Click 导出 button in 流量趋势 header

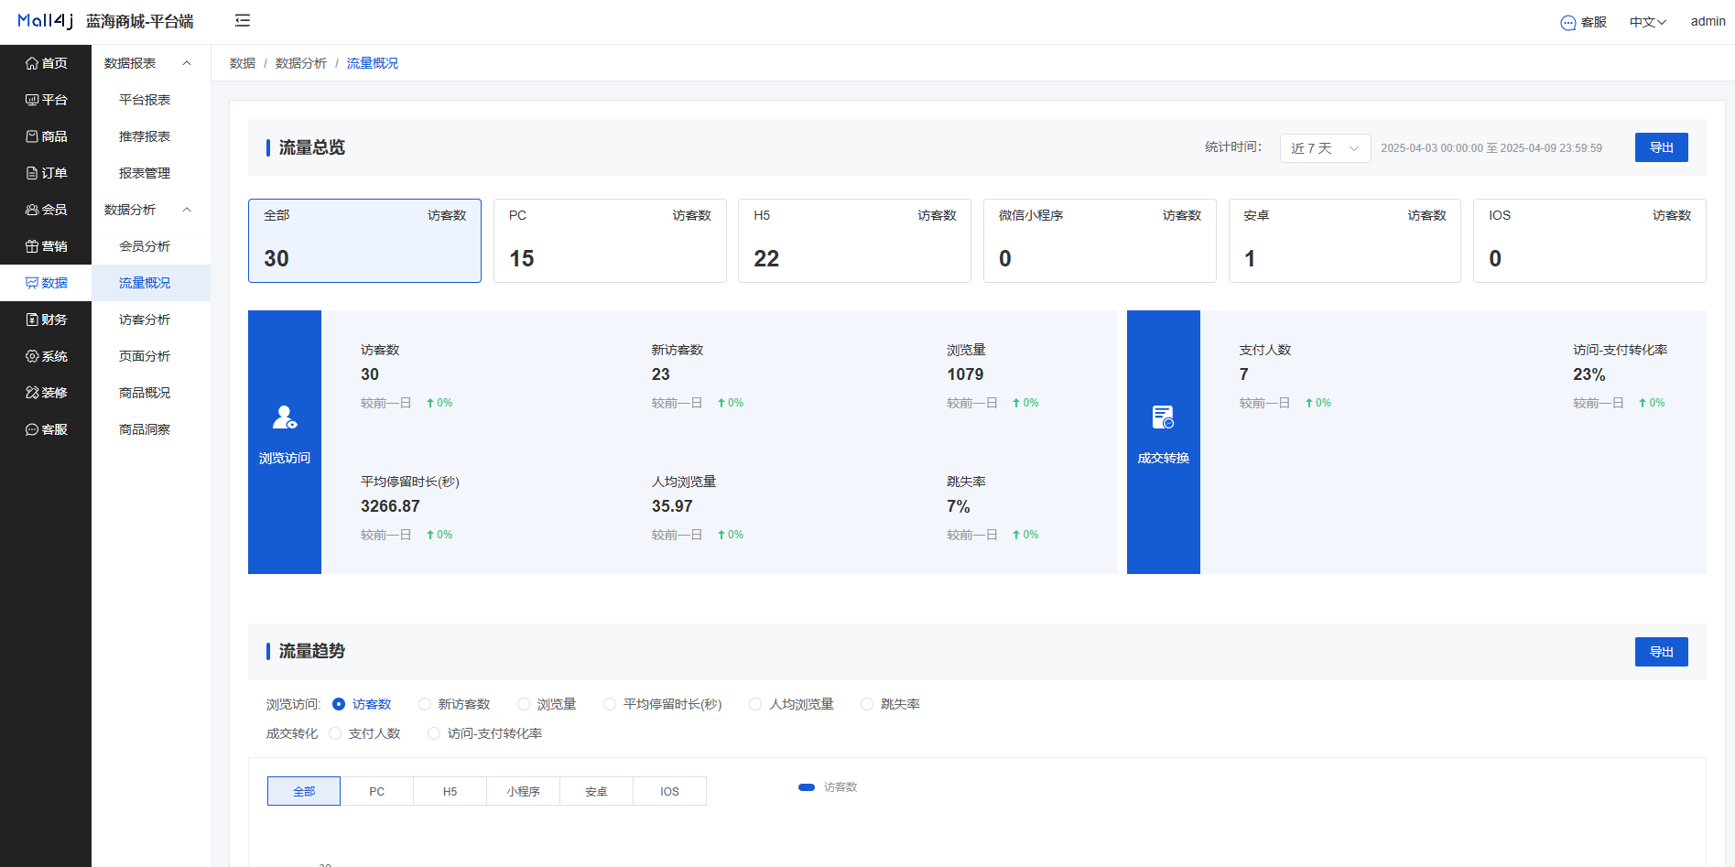coord(1661,652)
